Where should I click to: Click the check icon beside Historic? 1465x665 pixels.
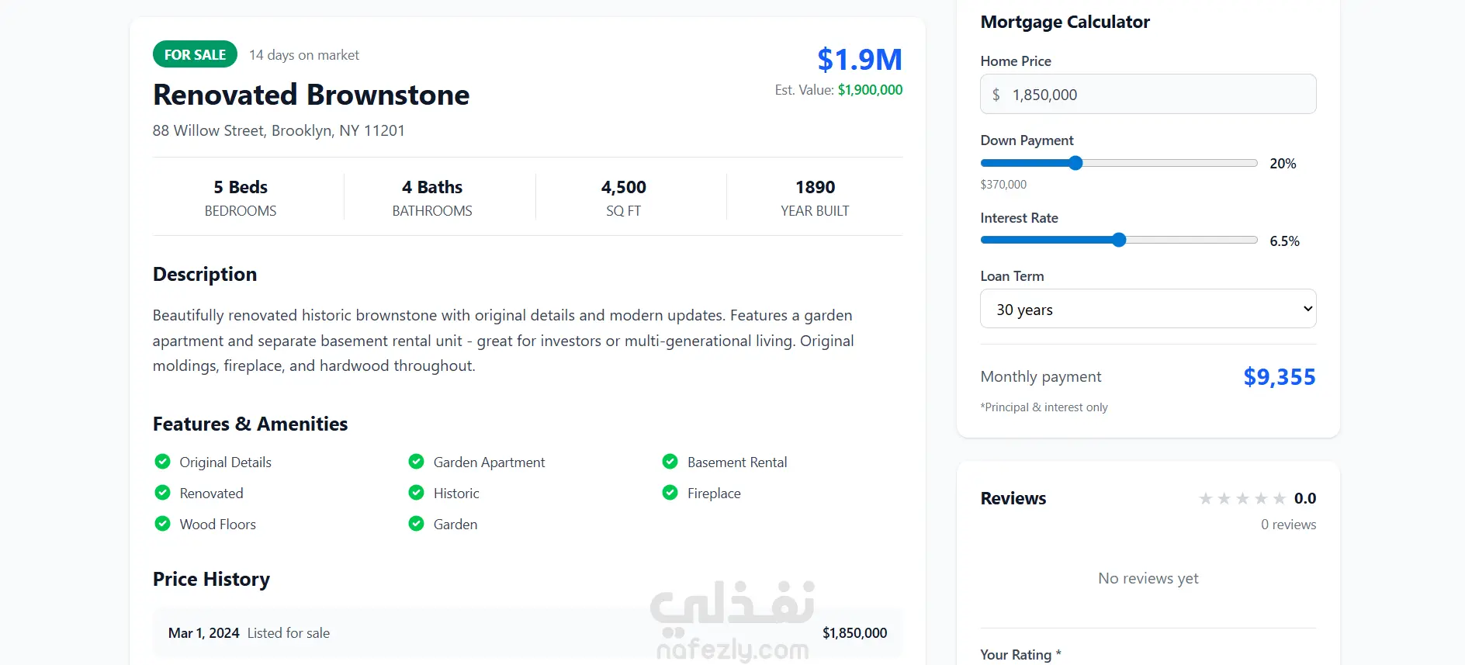pyautogui.click(x=416, y=493)
